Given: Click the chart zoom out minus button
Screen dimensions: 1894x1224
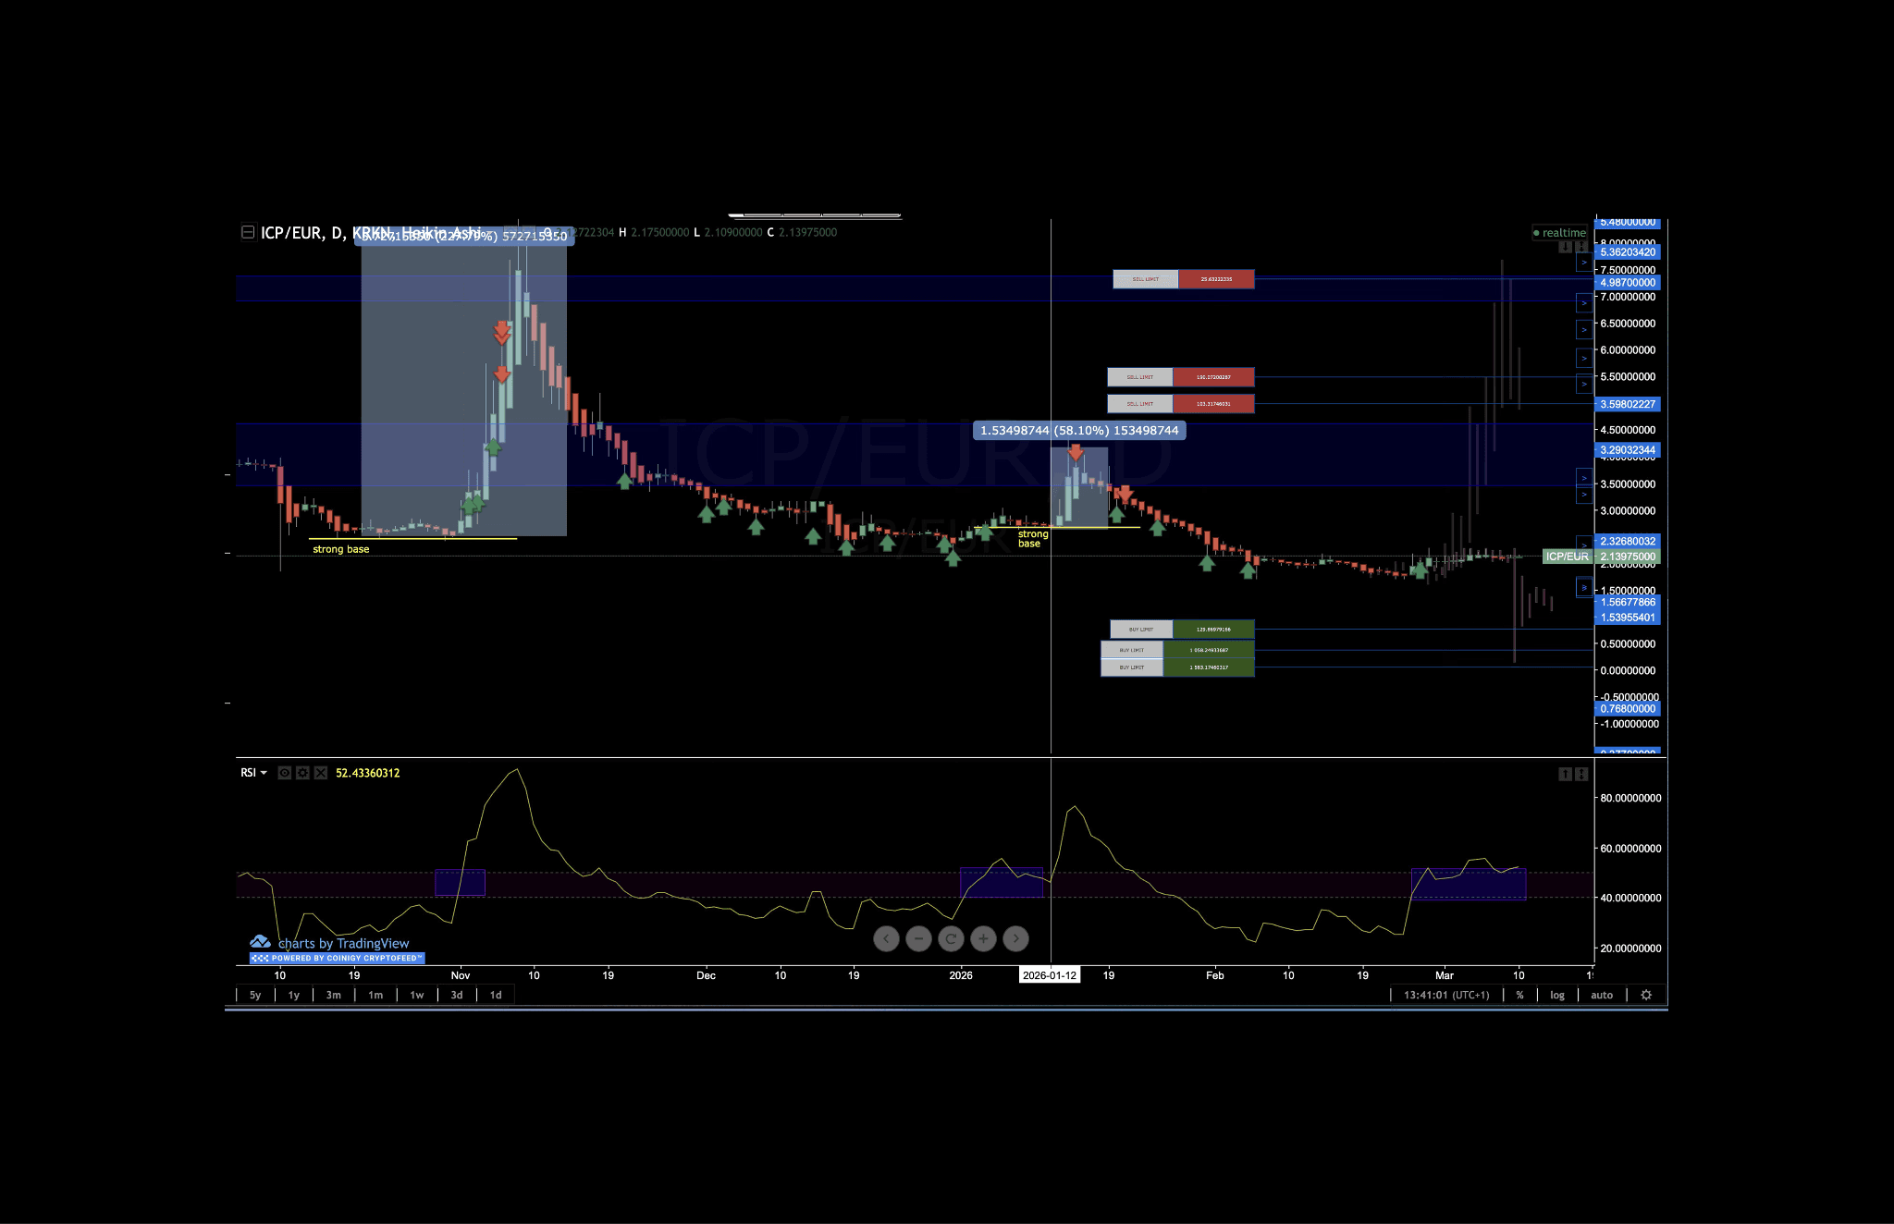Looking at the screenshot, I should coord(918,939).
